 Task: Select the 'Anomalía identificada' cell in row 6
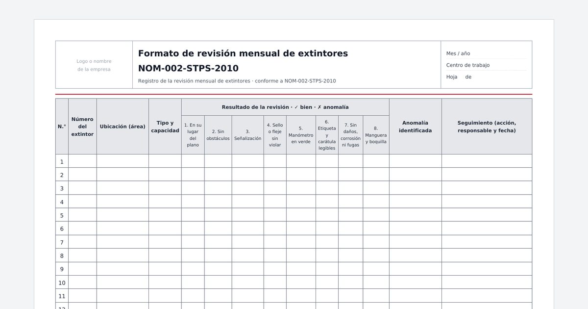(x=416, y=229)
